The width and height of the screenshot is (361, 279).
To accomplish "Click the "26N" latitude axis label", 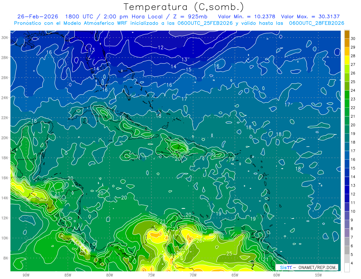I will point(5,78).
